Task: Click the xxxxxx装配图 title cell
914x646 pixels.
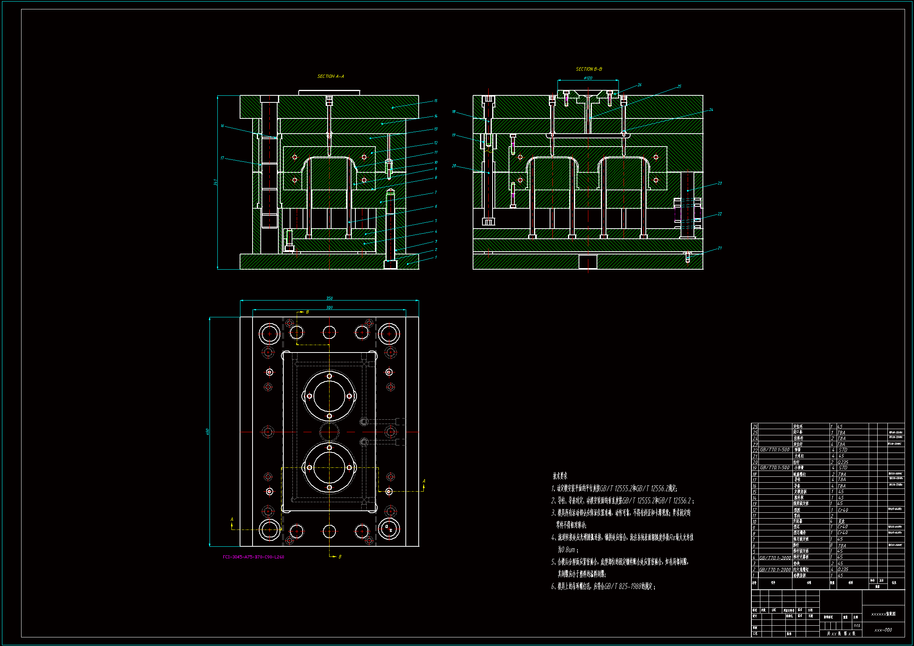Action: 883,614
